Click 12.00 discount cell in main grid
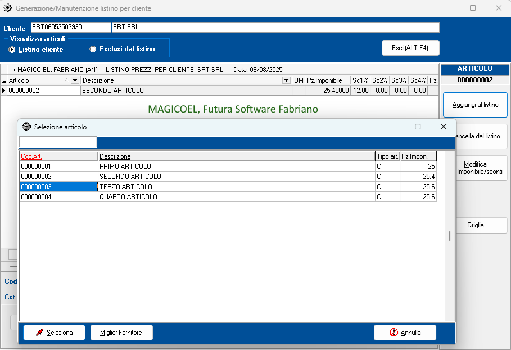Image resolution: width=511 pixels, height=350 pixels. click(360, 91)
